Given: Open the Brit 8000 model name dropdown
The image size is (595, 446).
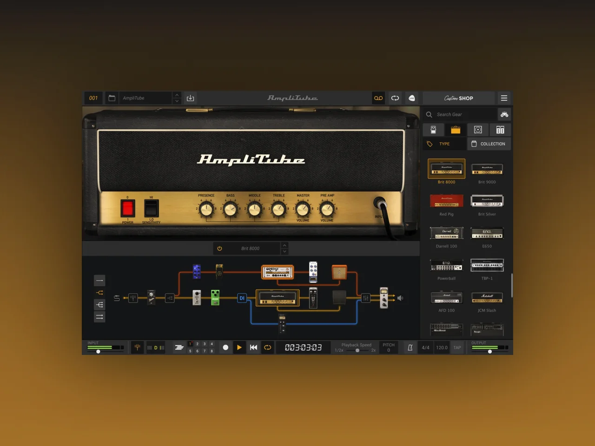Looking at the screenshot, I should tap(251, 249).
